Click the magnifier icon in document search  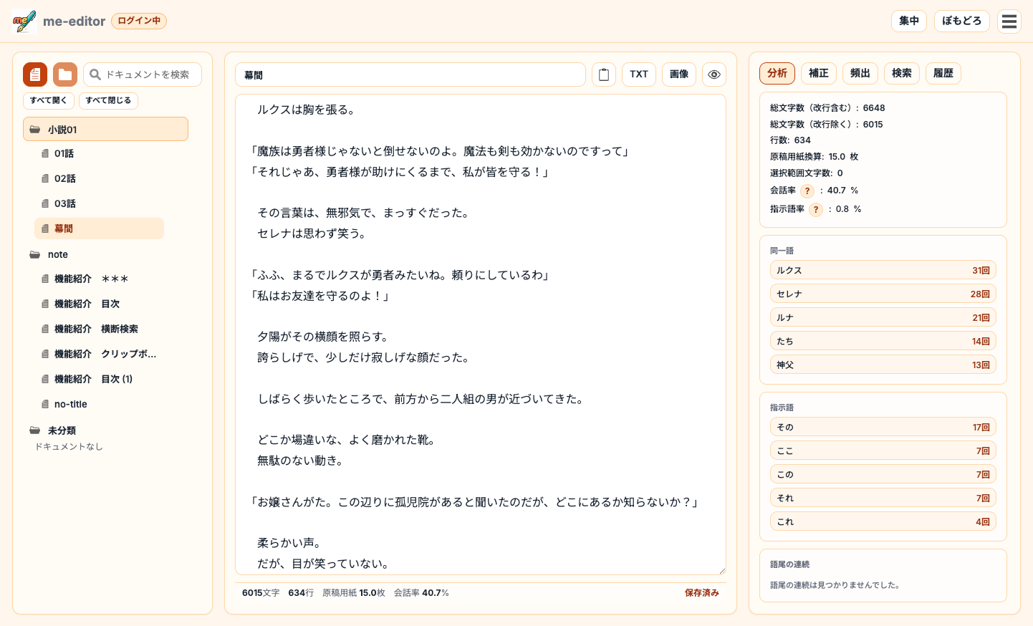(95, 74)
